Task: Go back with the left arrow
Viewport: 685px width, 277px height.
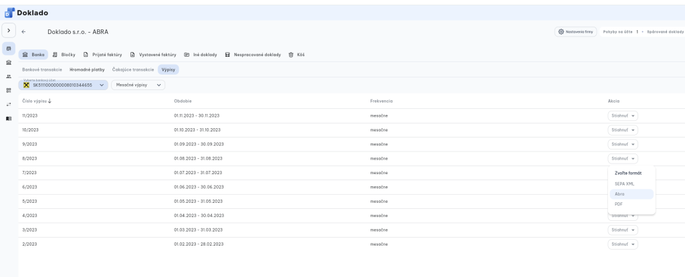Action: (23, 32)
